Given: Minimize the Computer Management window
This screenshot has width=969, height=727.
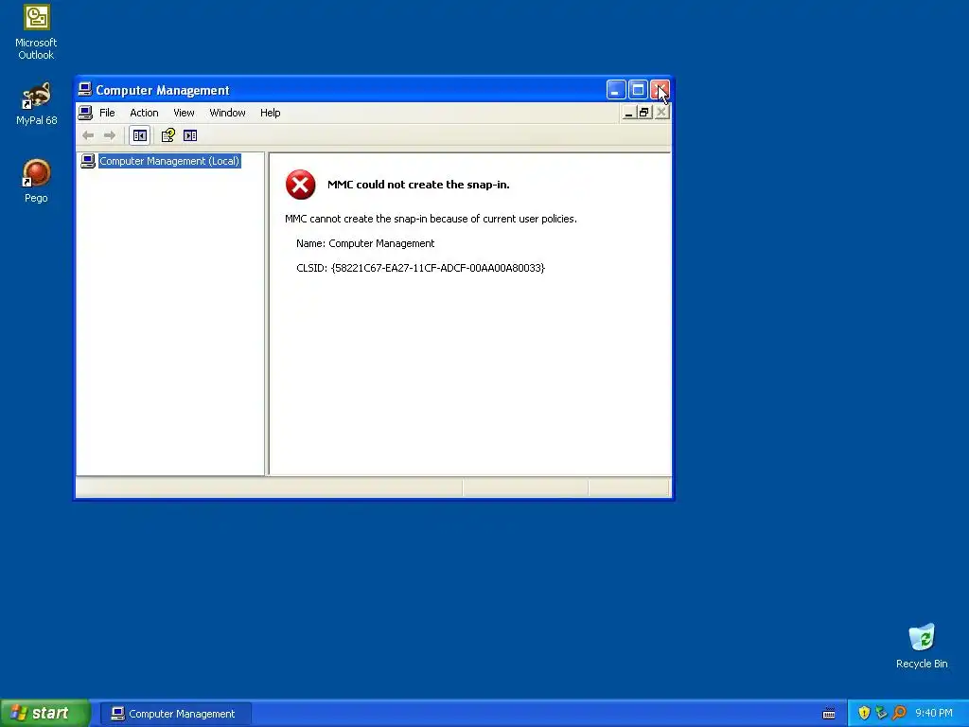Looking at the screenshot, I should coord(615,90).
